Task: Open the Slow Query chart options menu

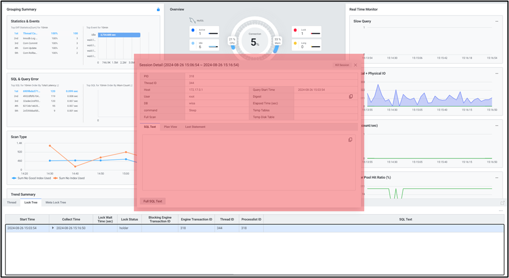Action: pos(496,21)
